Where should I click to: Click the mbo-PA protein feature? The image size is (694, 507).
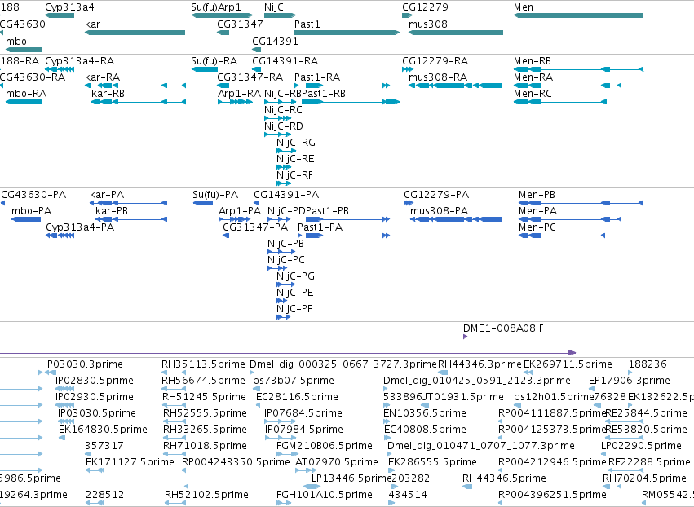pos(25,219)
